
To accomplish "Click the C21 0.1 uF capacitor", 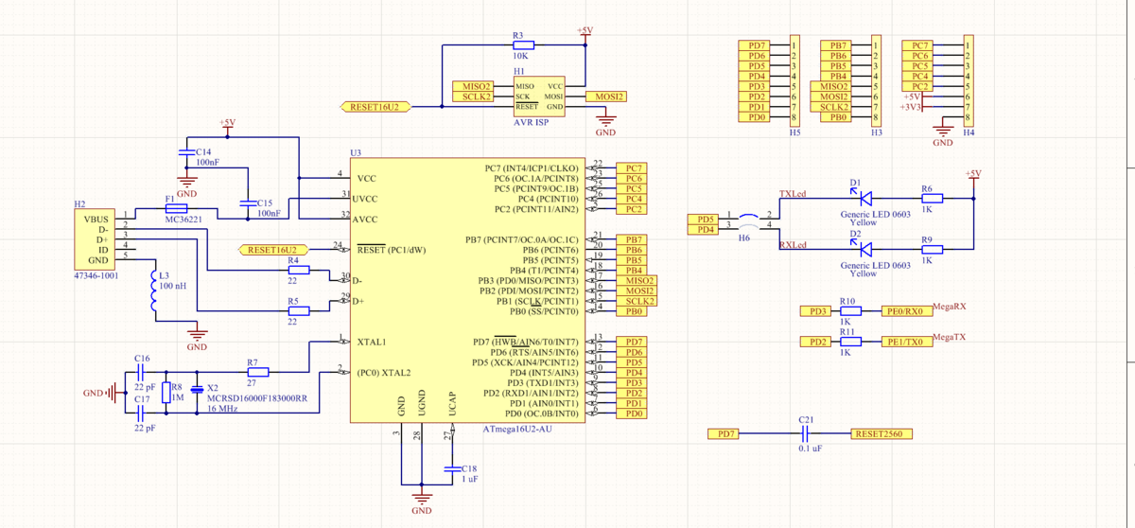I will coord(805,433).
